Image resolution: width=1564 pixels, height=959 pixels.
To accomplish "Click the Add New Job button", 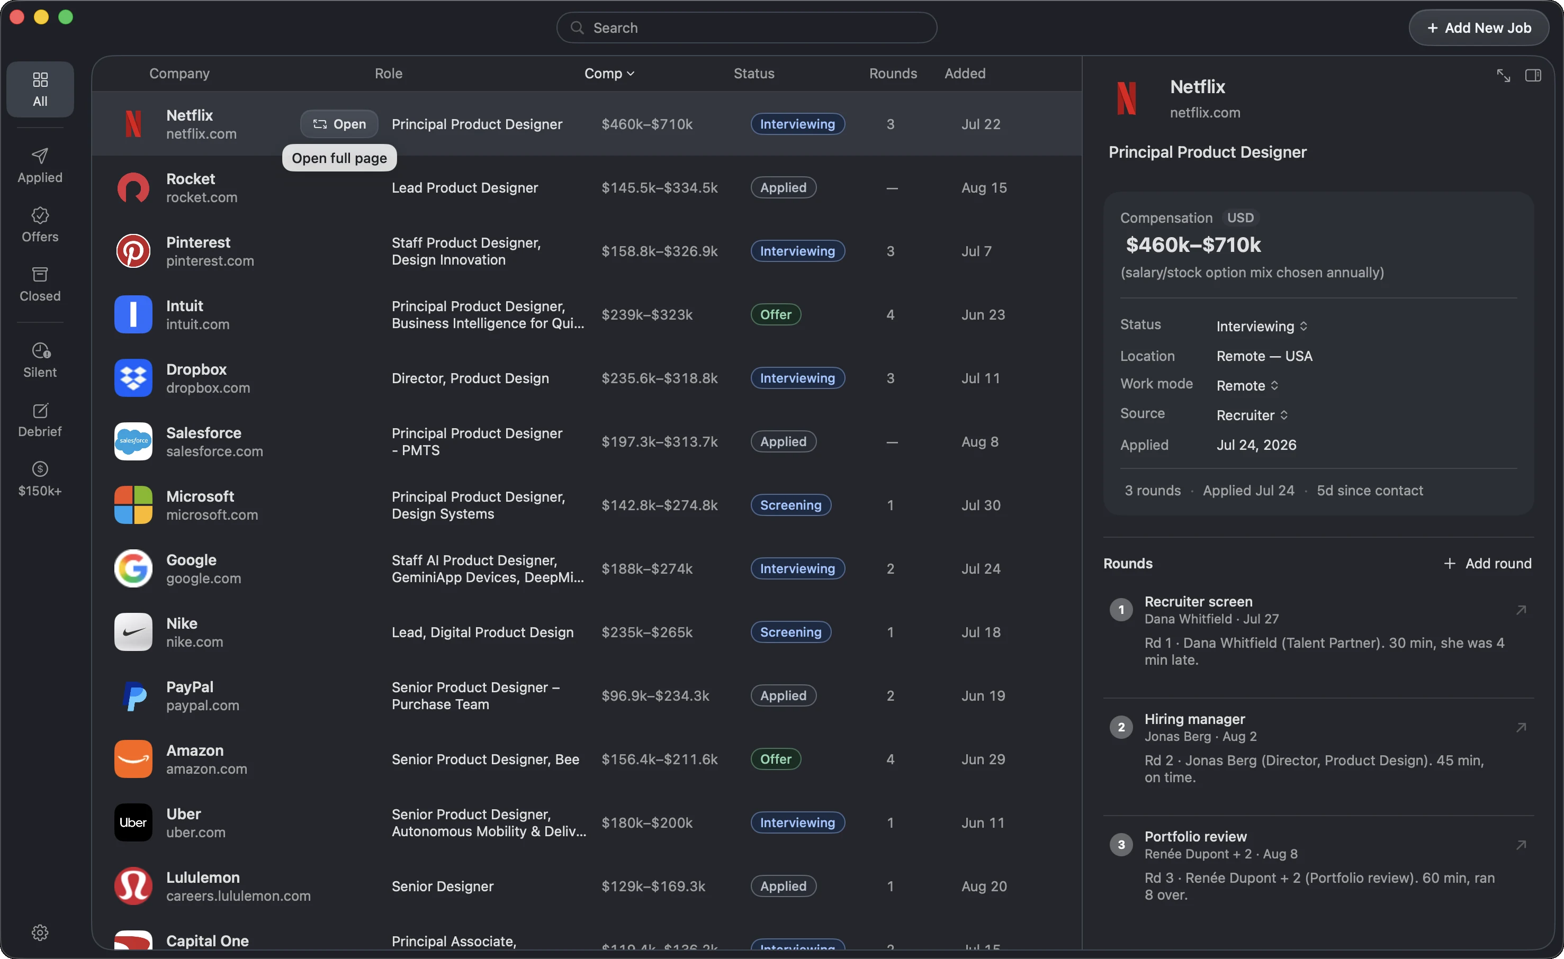I will coord(1479,28).
